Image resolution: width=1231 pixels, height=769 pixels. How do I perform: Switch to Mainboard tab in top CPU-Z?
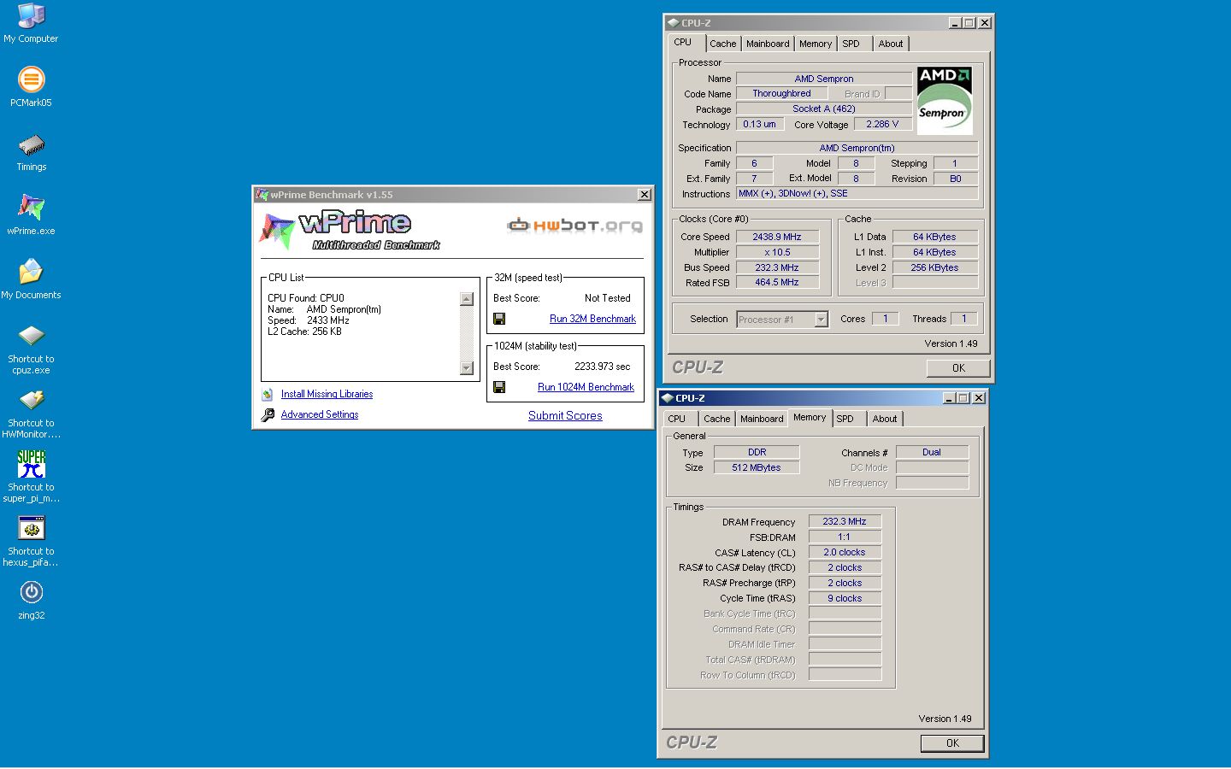coord(768,44)
